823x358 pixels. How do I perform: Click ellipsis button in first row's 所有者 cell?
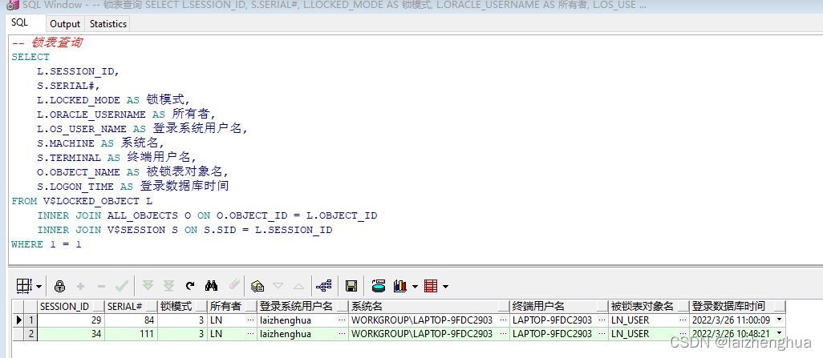pyautogui.click(x=252, y=320)
